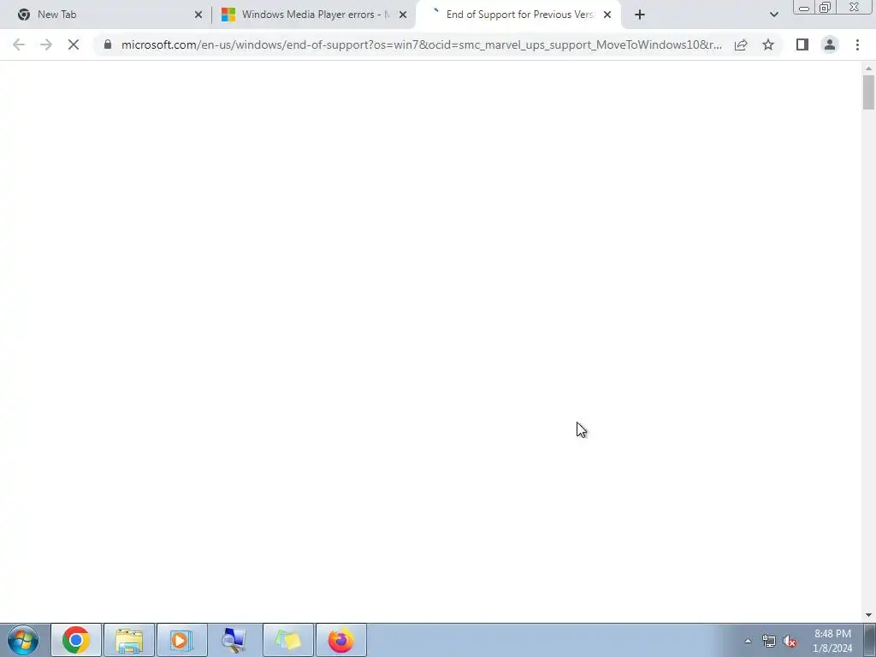876x657 pixels.
Task: Close Windows Media Player errors tab
Action: 403,15
